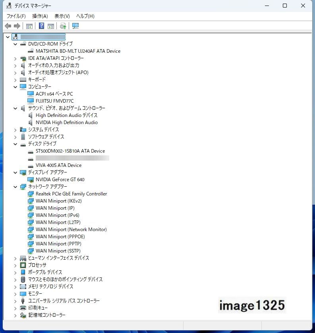This screenshot has height=333, width=315.
Task: Click the ディスプレイ アダプター category icon
Action: [23, 172]
